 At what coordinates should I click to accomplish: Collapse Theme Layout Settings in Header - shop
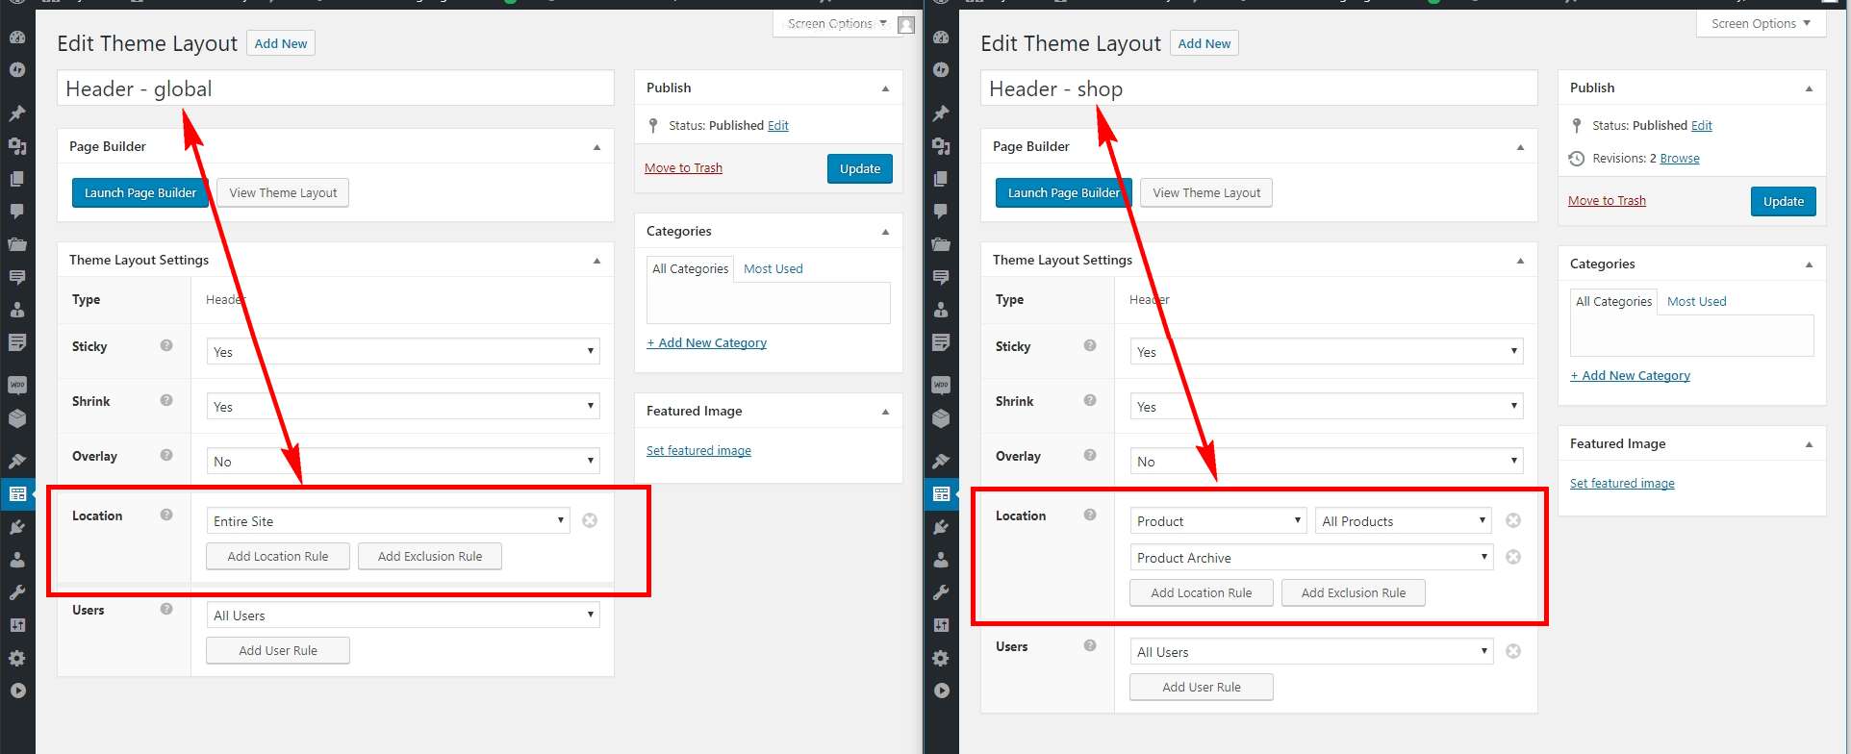[x=1520, y=261]
